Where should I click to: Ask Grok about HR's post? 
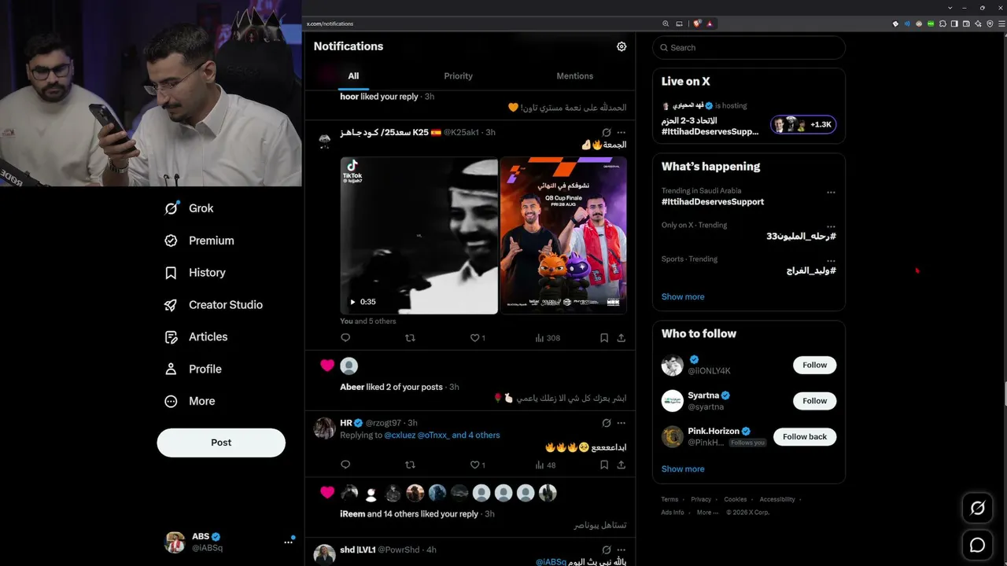tap(607, 423)
